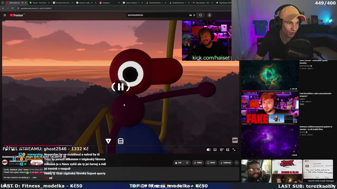337x189 pixels.
Task: Click the 'Otevřít AMD Install Manager' tooltip
Action: (x=321, y=181)
